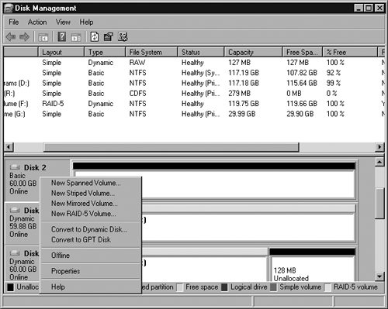
Task: Open the File menu
Action: [x=14, y=22]
